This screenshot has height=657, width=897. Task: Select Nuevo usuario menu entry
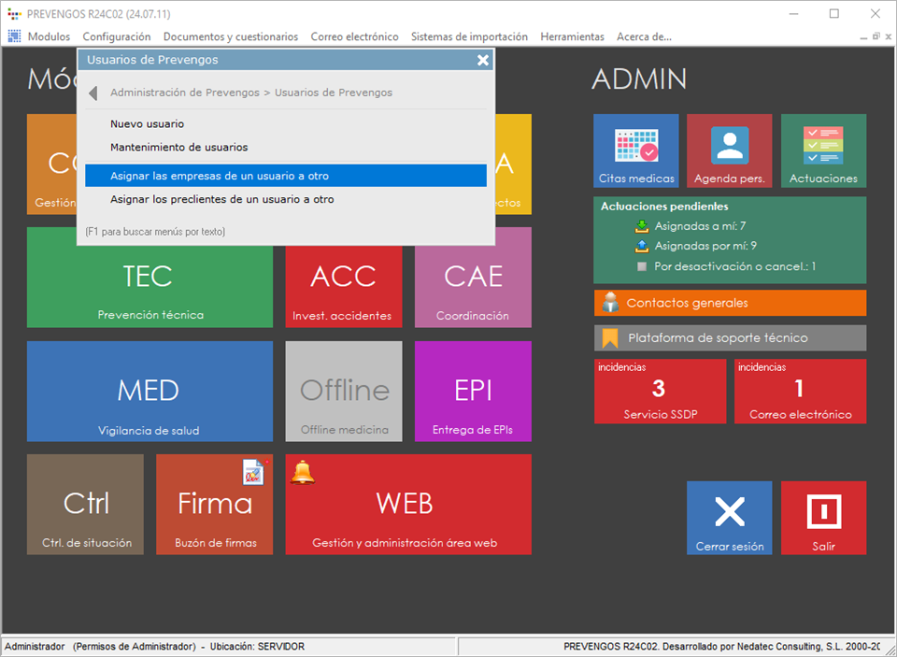[x=147, y=124]
